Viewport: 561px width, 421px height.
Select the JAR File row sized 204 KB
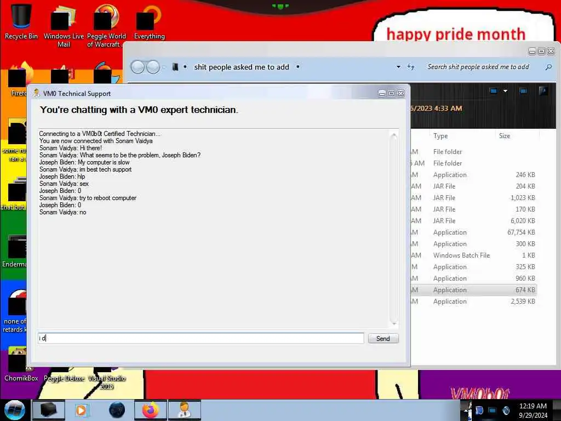[x=473, y=186]
